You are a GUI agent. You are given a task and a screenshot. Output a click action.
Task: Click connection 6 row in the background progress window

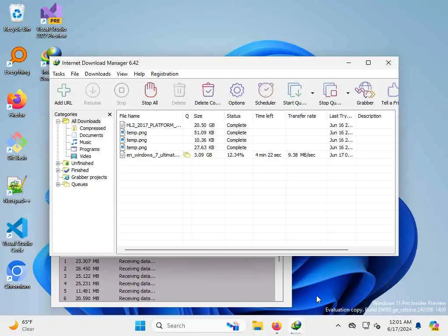[x=167, y=298]
